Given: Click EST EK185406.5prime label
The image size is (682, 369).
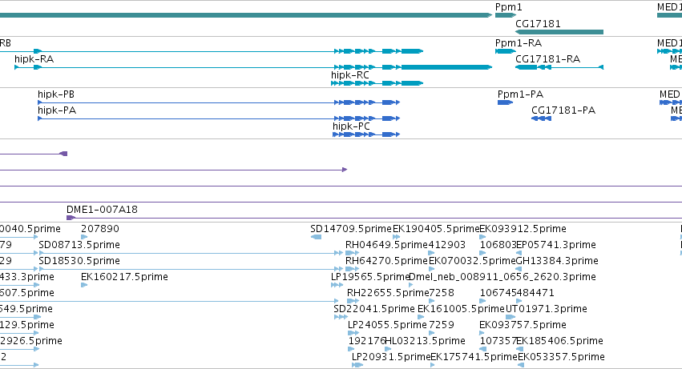Looking at the screenshot, I should pyautogui.click(x=559, y=341).
